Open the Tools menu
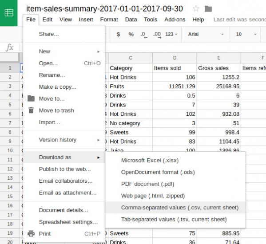 (151, 20)
